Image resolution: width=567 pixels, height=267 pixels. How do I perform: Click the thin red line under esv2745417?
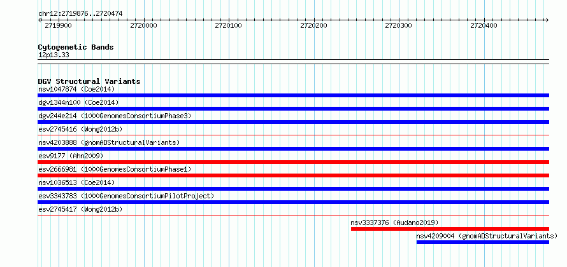[x=293, y=216]
